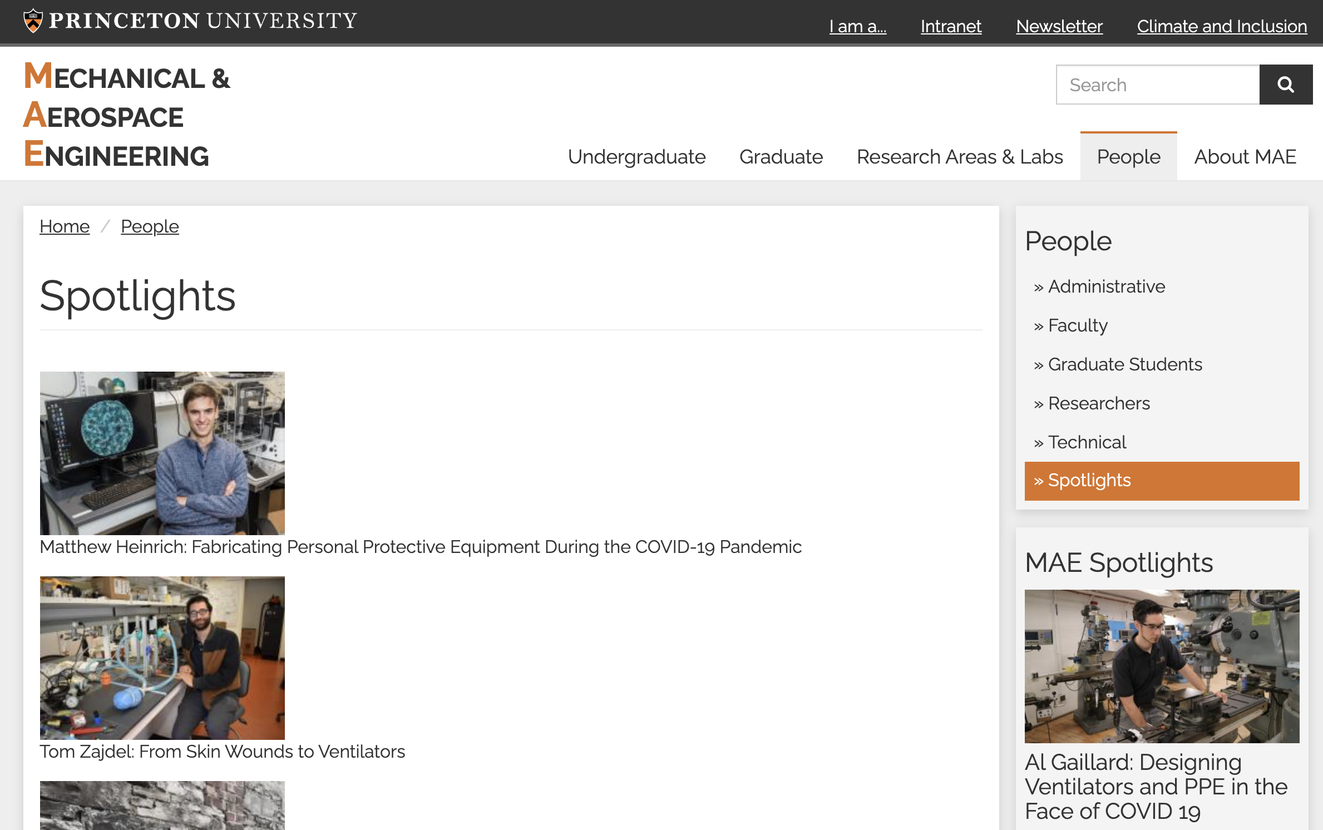The width and height of the screenshot is (1323, 830).
Task: Open Al Gaillard machine shop photo
Action: [1162, 666]
